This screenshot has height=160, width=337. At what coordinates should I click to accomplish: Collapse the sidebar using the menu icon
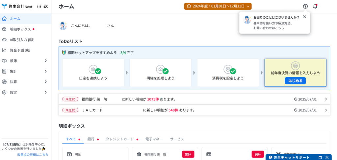[46, 6]
